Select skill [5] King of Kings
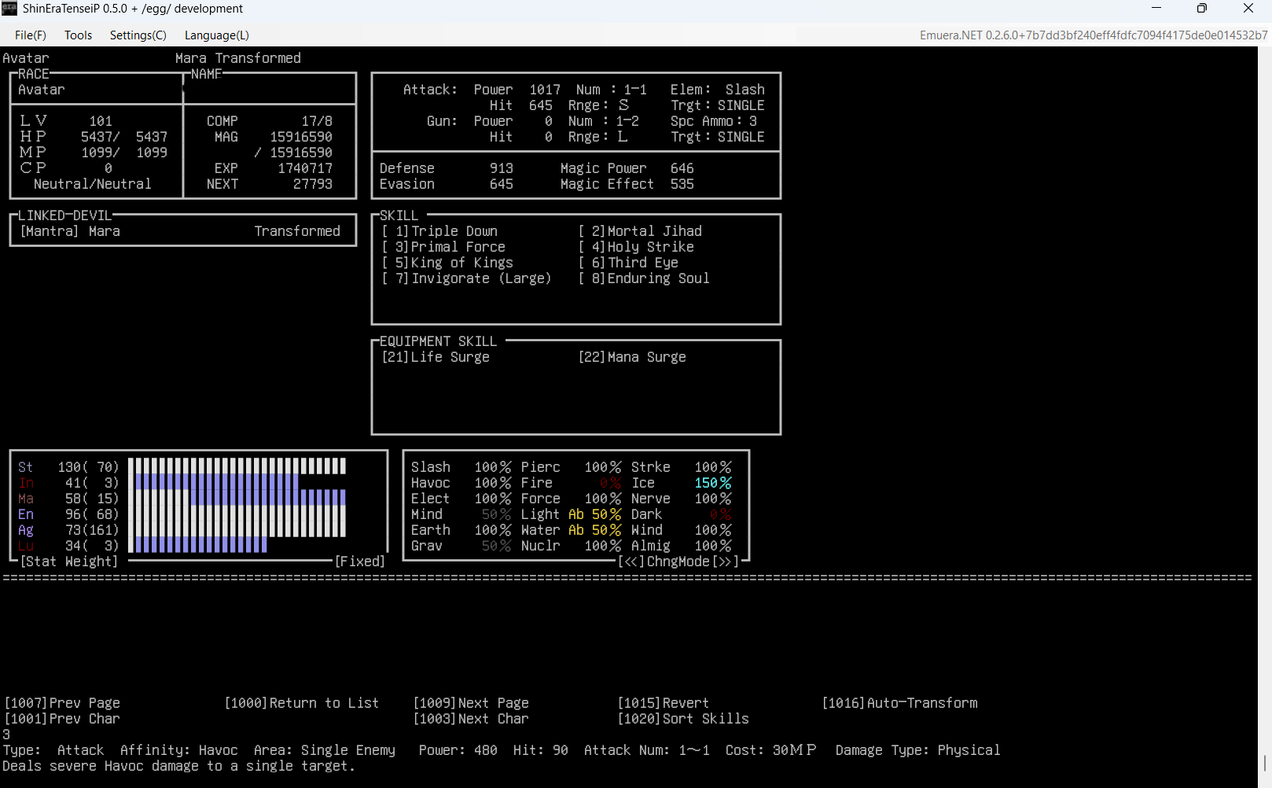 coord(447,263)
